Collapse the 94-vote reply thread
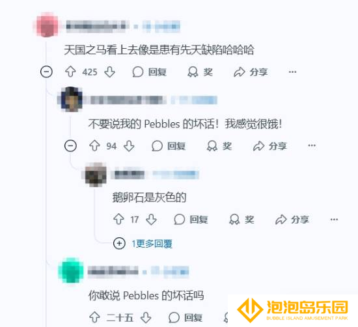This screenshot has width=358, height=327. coord(70,146)
